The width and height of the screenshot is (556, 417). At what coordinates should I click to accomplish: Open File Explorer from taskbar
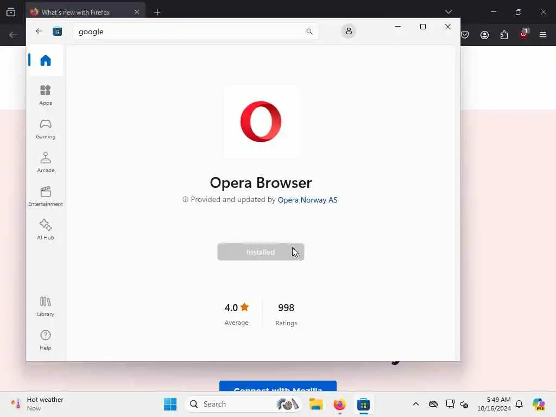(x=315, y=404)
